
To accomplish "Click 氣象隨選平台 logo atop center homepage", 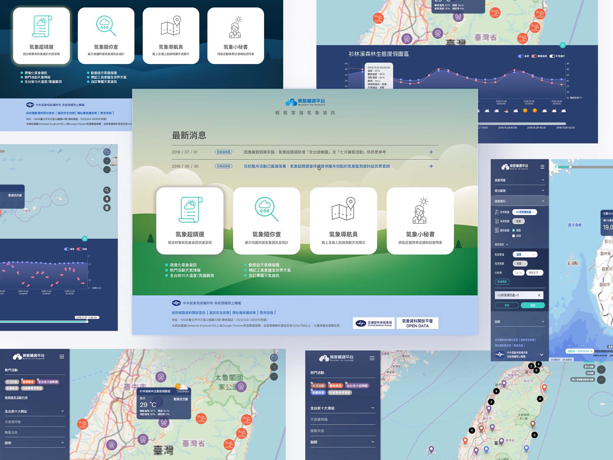I will pyautogui.click(x=305, y=102).
